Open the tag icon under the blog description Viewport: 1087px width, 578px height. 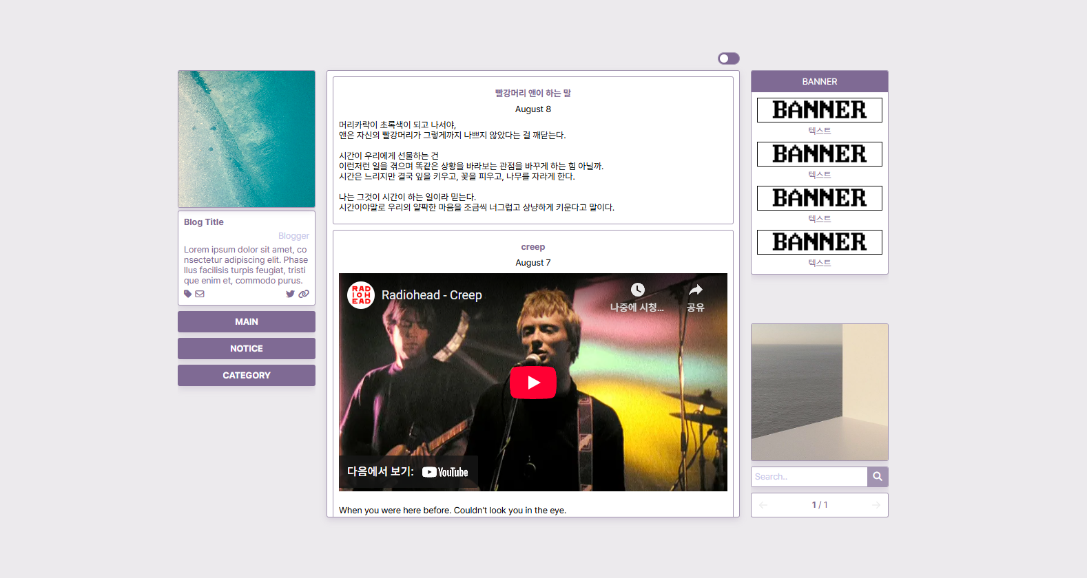tap(187, 294)
